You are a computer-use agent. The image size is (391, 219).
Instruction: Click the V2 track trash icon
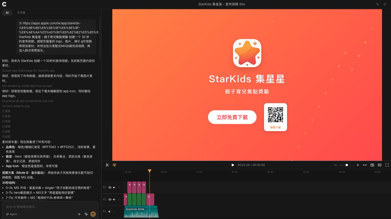[119, 187]
